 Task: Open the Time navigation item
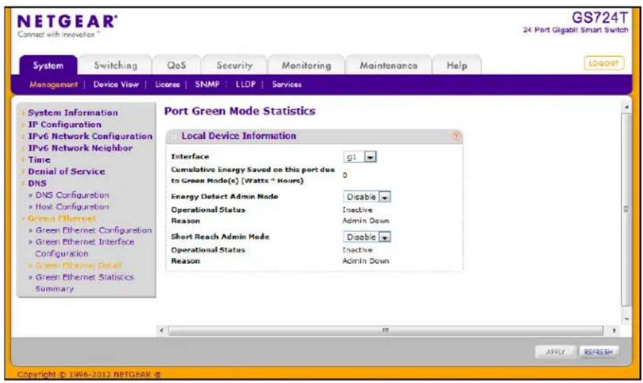click(39, 159)
